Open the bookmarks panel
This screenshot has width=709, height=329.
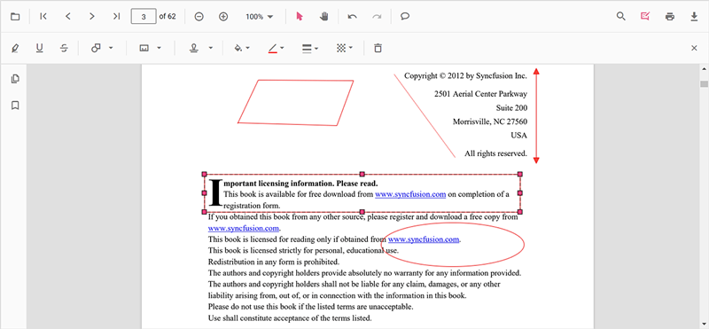(x=15, y=106)
